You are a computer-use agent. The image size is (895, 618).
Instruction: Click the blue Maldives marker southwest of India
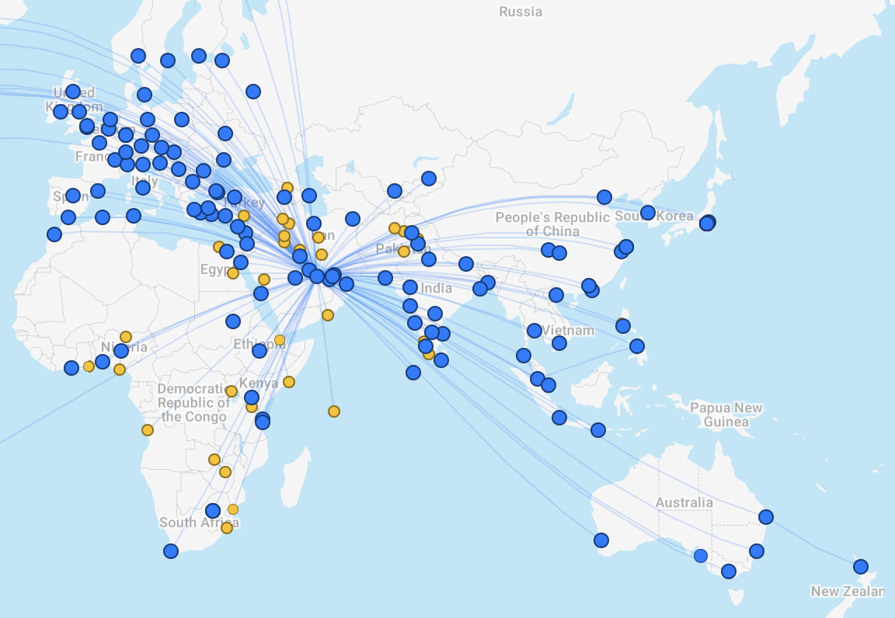(x=413, y=373)
